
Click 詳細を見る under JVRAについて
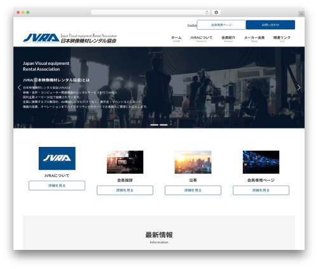point(57,186)
